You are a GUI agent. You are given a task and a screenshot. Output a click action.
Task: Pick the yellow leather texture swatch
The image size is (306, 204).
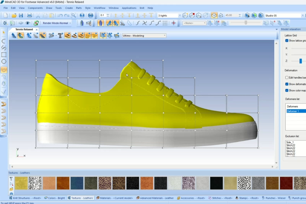[21, 183]
